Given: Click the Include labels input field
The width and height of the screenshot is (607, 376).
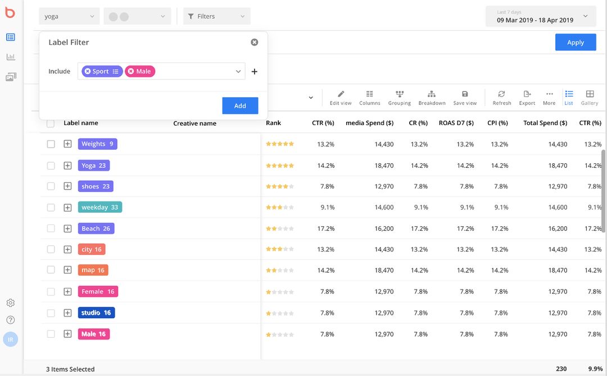Looking at the screenshot, I should (161, 71).
